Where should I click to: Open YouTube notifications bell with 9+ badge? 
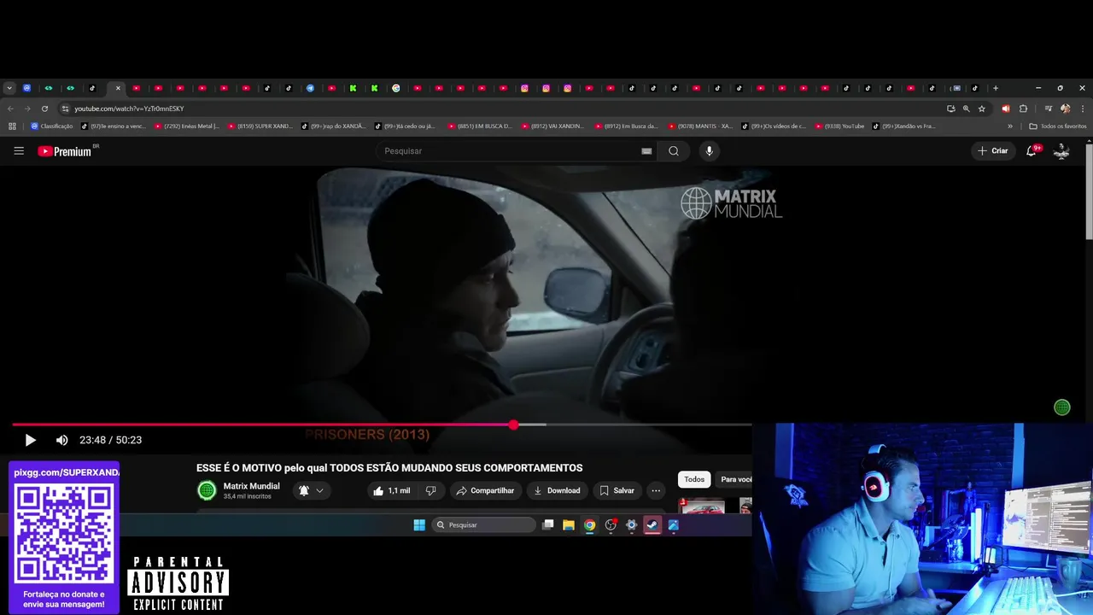[x=1032, y=151]
